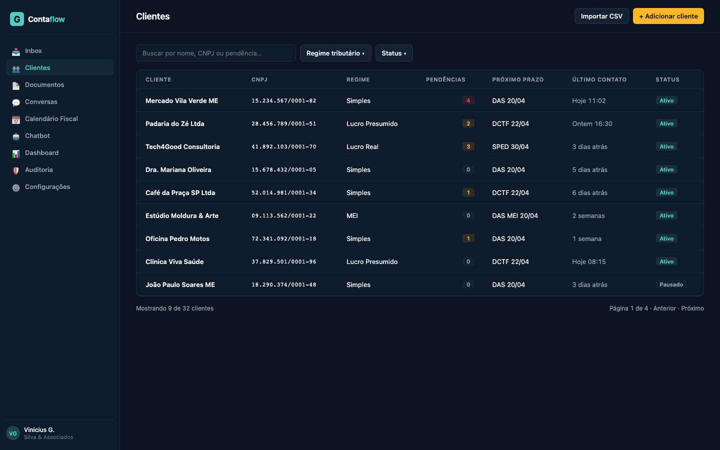Open the Mercado Vila Verde ME row
Image resolution: width=720 pixels, height=450 pixels.
[182, 100]
